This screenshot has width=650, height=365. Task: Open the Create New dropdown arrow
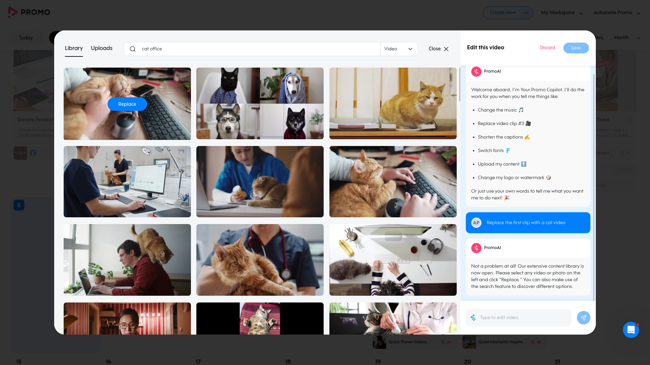[526, 13]
